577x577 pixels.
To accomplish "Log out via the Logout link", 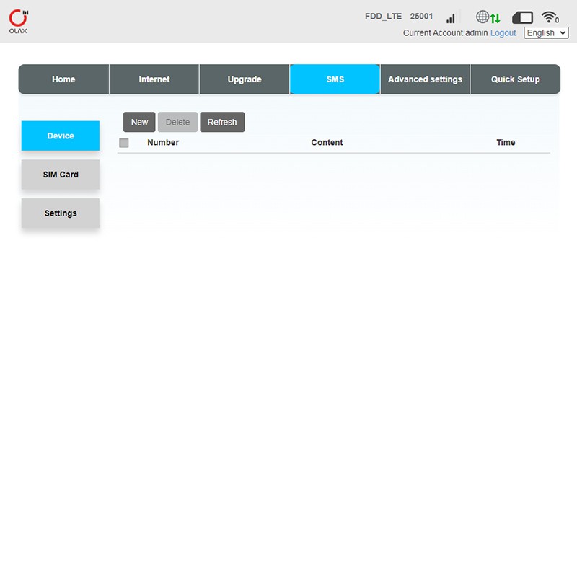I will 503,33.
